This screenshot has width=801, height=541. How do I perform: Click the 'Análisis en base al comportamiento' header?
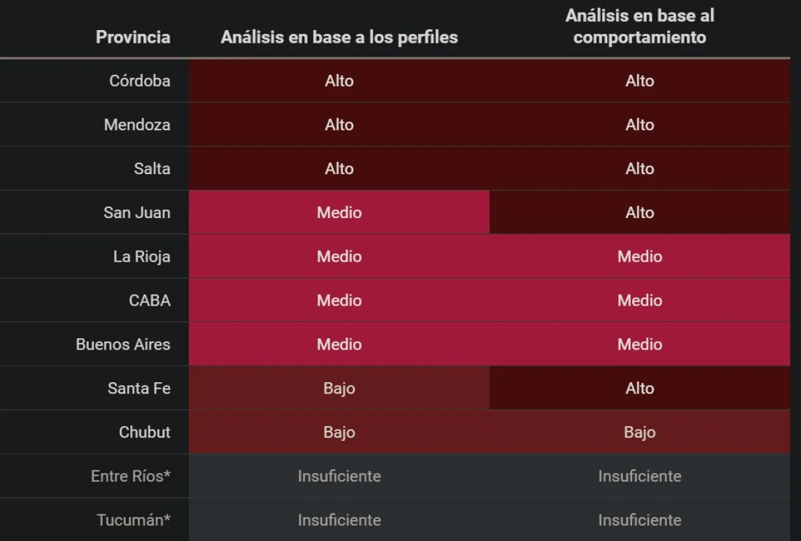[x=639, y=27]
